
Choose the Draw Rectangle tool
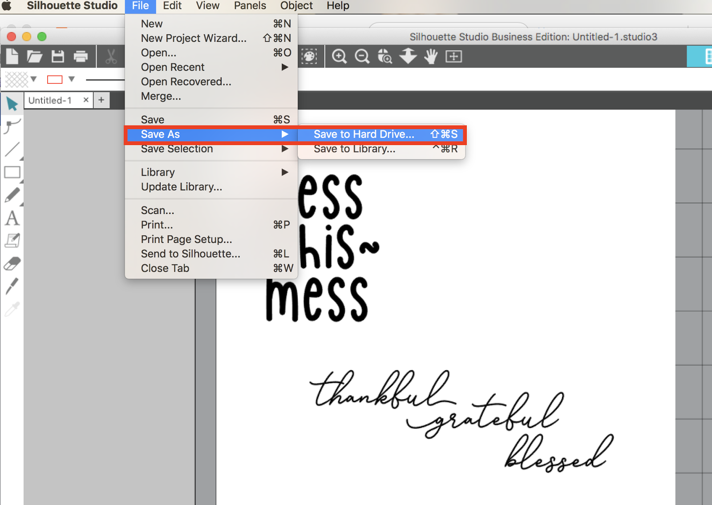coord(12,172)
